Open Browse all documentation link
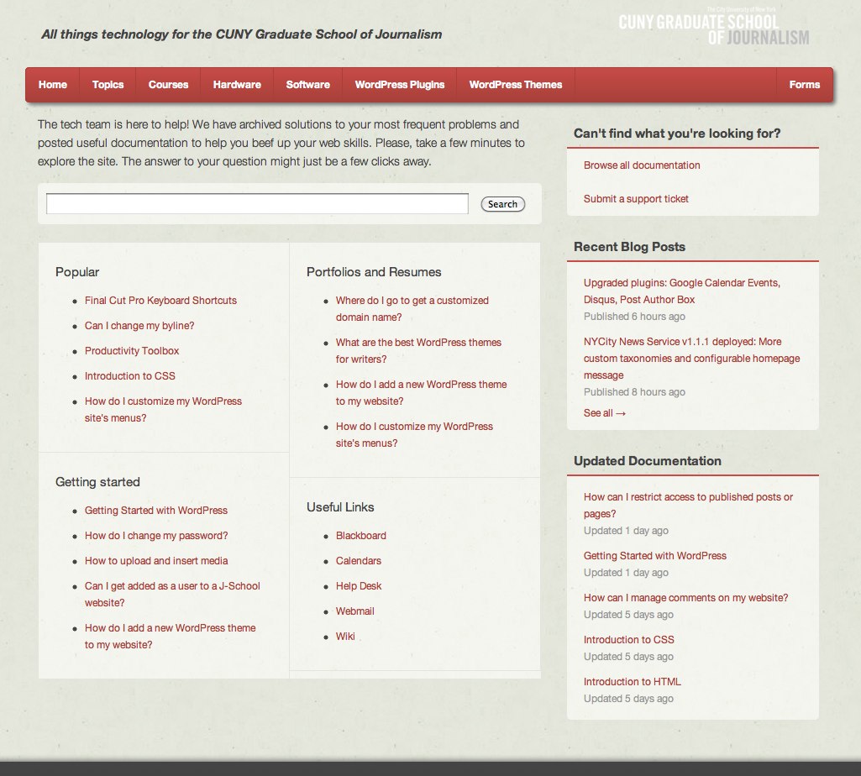This screenshot has height=776, width=861. [x=642, y=165]
